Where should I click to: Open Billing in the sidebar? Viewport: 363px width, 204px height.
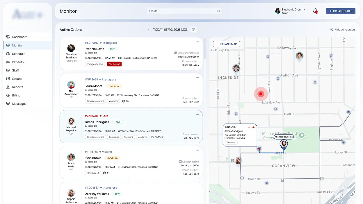pos(16,95)
